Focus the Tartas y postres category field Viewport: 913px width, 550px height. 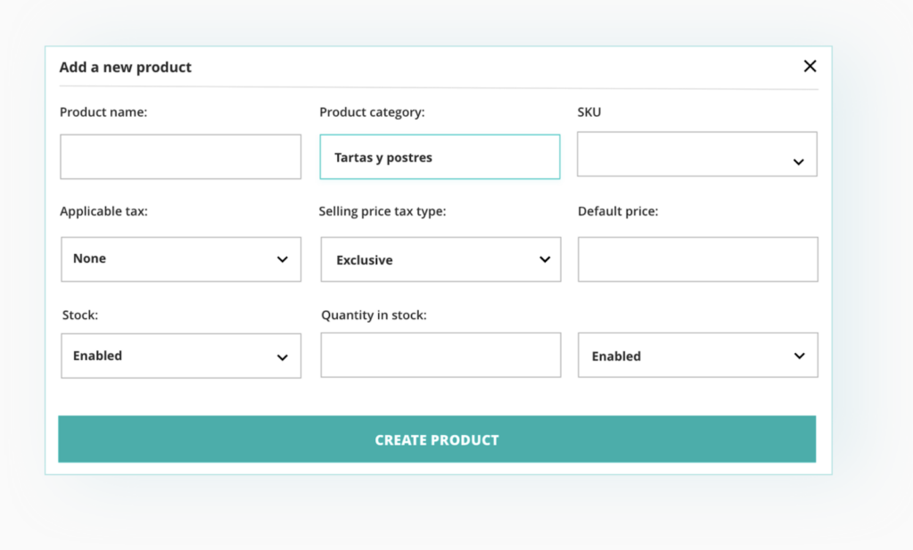[x=440, y=157]
